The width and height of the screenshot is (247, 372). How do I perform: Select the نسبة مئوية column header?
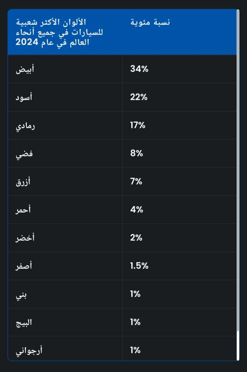point(150,22)
